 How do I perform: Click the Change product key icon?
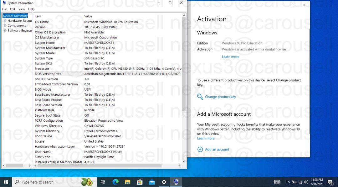pos(200,97)
